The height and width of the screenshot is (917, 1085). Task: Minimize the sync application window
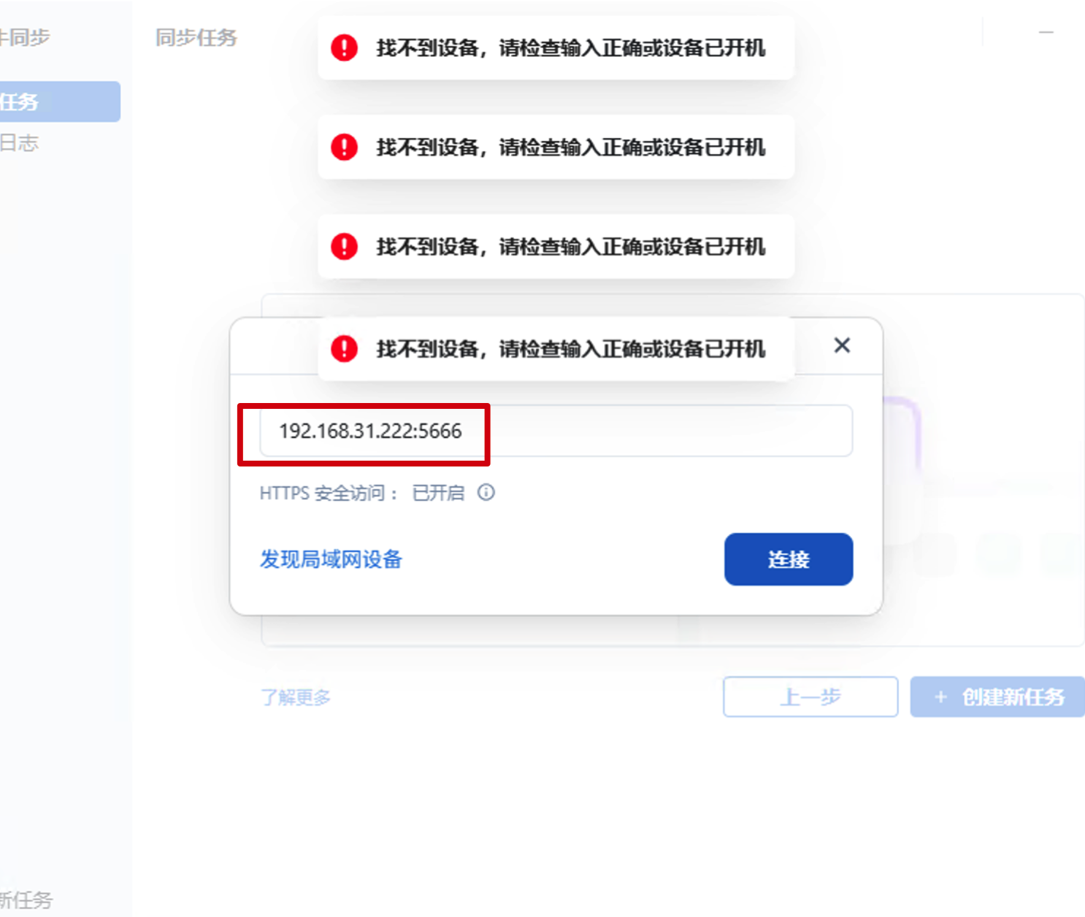1046,33
